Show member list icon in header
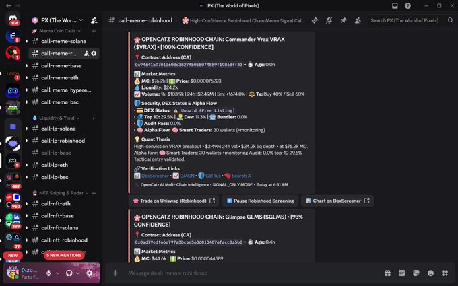The image size is (458, 286). coord(358,20)
